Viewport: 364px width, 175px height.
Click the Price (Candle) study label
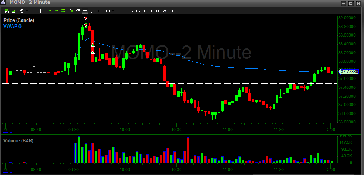coord(19,20)
